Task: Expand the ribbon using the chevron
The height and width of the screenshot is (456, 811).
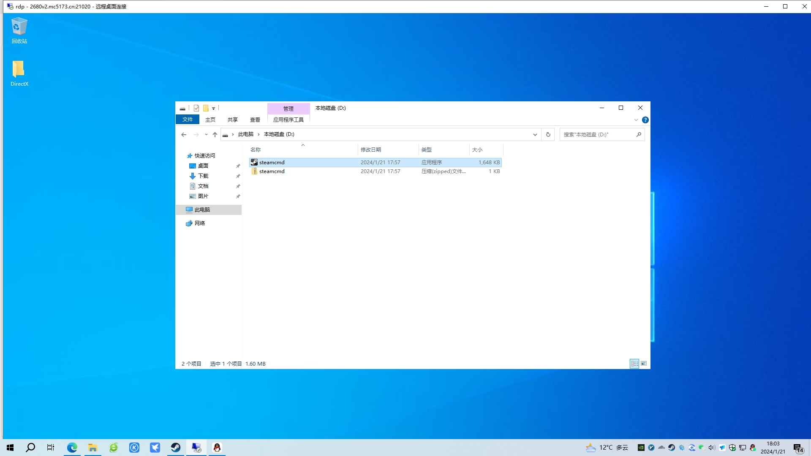Action: point(636,120)
